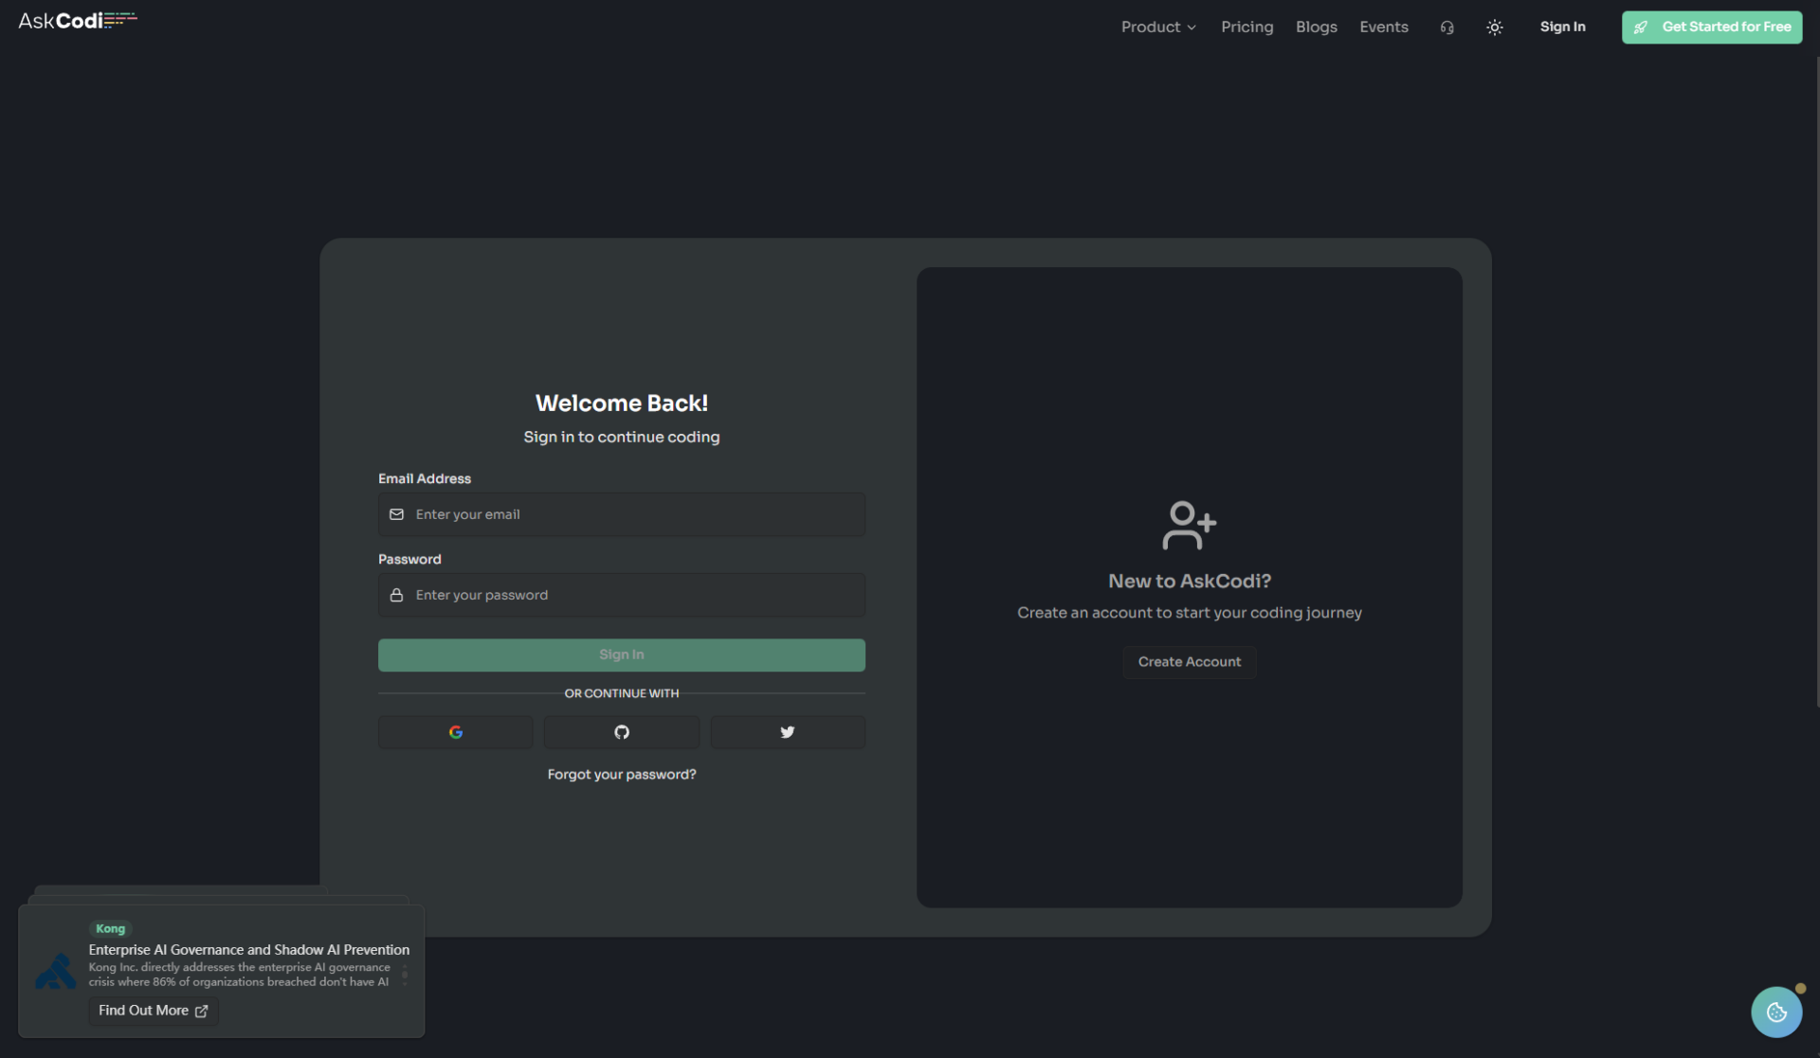Click the person-plus icon above New to AskCodi
Image resolution: width=1820 pixels, height=1058 pixels.
1189,525
